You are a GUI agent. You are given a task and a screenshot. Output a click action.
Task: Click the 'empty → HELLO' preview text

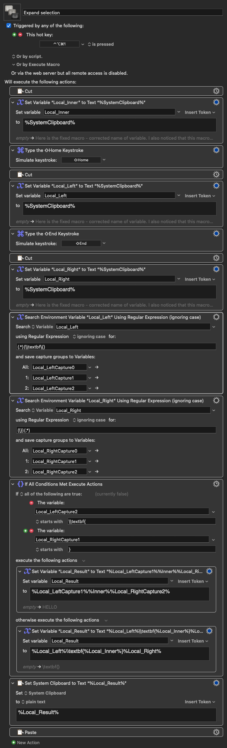pos(40,607)
